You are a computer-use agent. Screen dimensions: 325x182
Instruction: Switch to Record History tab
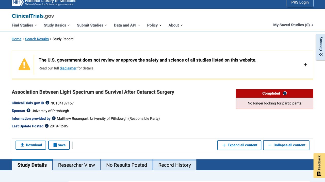point(174,165)
